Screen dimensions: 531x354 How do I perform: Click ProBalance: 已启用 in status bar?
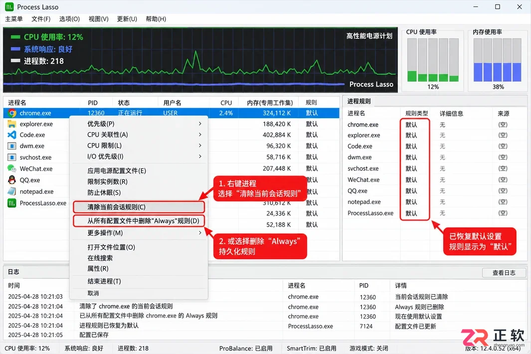pos(245,349)
